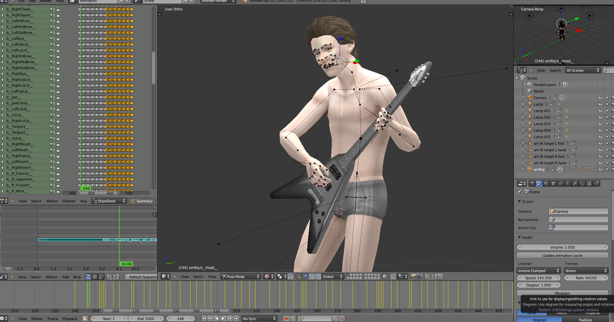Hide the Camera object using its eye icon
The image size is (614, 322).
click(x=600, y=98)
